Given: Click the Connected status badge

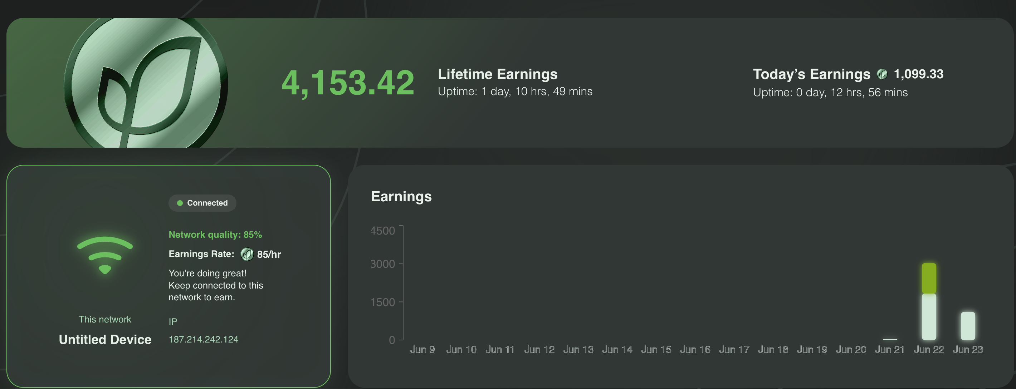Looking at the screenshot, I should pyautogui.click(x=202, y=203).
